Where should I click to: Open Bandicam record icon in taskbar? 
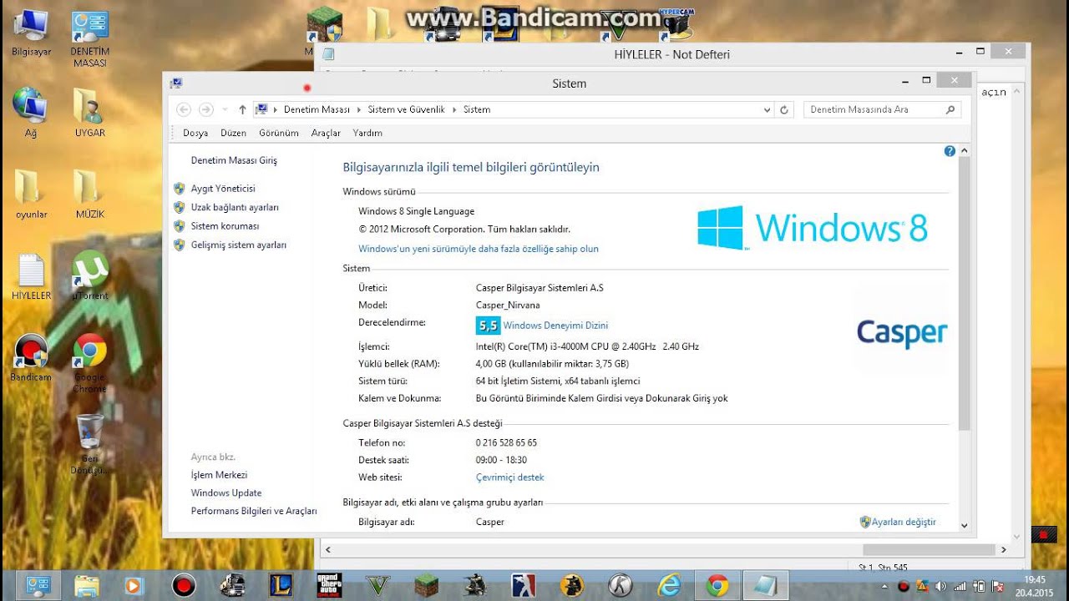pos(184,585)
